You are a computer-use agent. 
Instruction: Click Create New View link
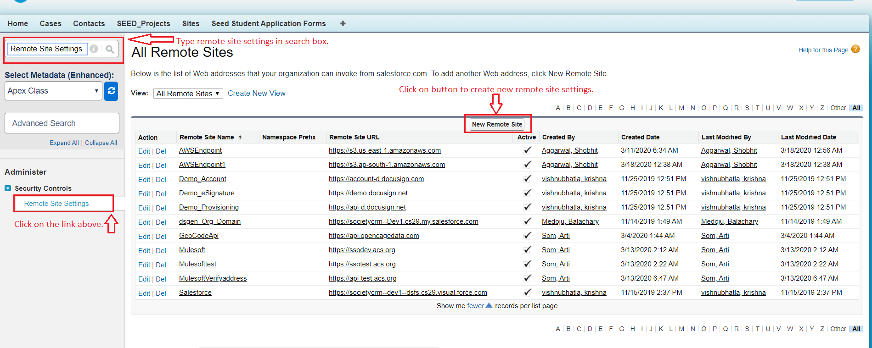256,93
